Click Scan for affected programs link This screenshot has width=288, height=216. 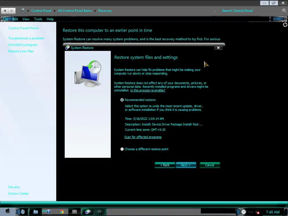point(143,137)
